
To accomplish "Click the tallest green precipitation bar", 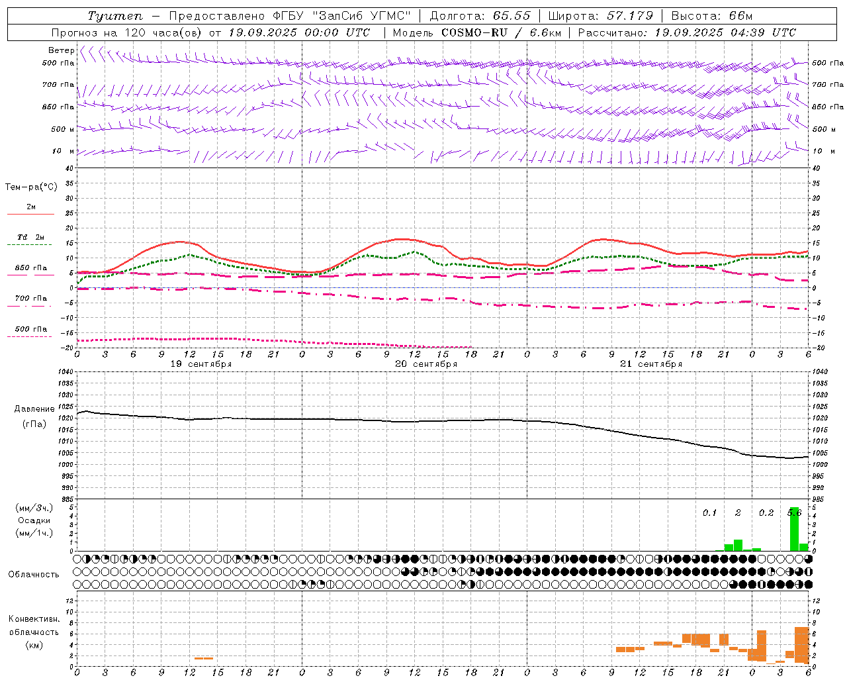I will coord(794,529).
